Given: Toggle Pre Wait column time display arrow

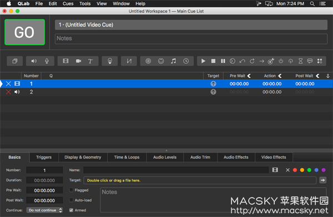Looking at the screenshot, I should (x=249, y=76).
